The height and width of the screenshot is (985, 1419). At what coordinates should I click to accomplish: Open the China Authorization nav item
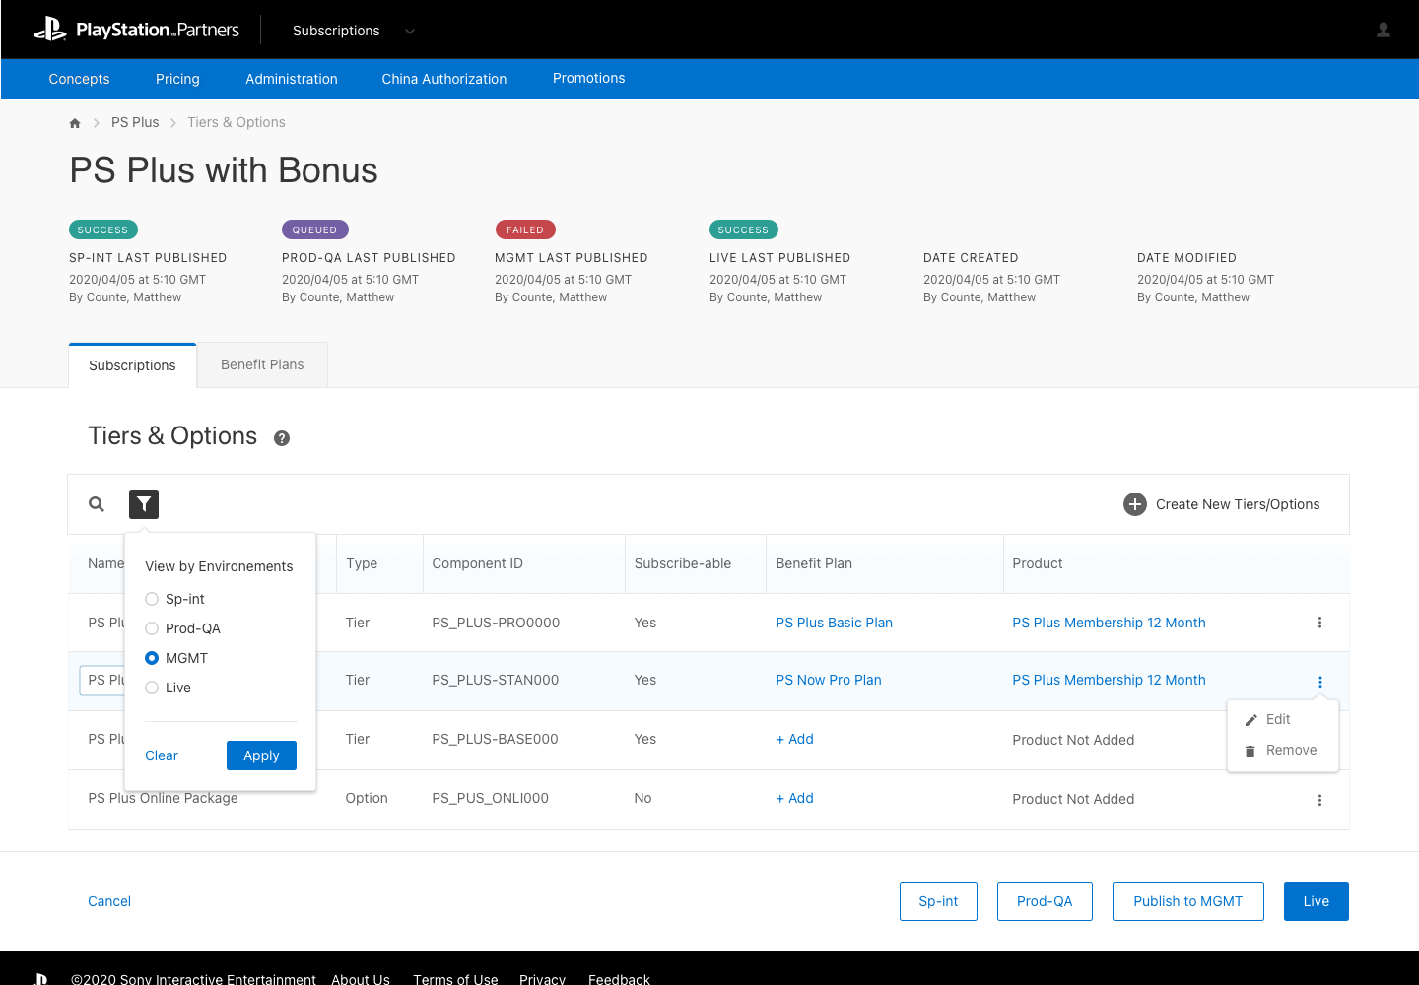[x=444, y=79]
